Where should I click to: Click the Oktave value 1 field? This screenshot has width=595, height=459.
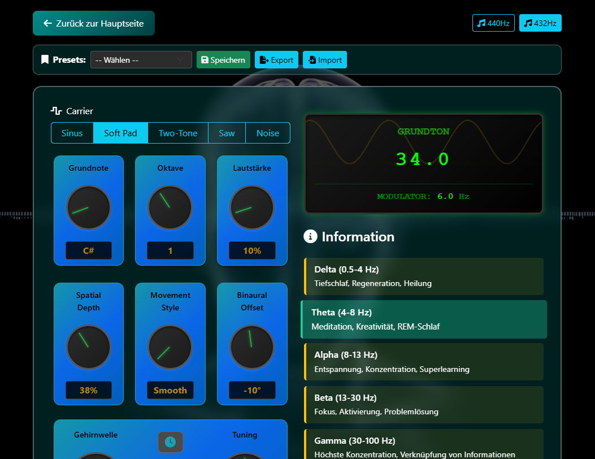click(x=170, y=250)
